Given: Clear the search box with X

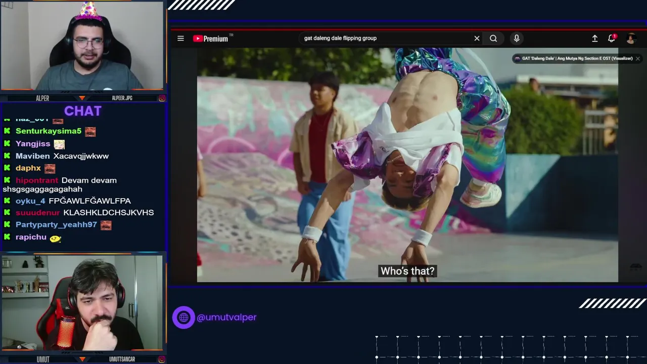Looking at the screenshot, I should 477,38.
